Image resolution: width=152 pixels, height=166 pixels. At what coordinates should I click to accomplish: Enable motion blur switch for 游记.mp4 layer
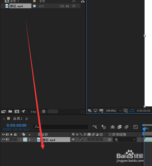click(93, 139)
